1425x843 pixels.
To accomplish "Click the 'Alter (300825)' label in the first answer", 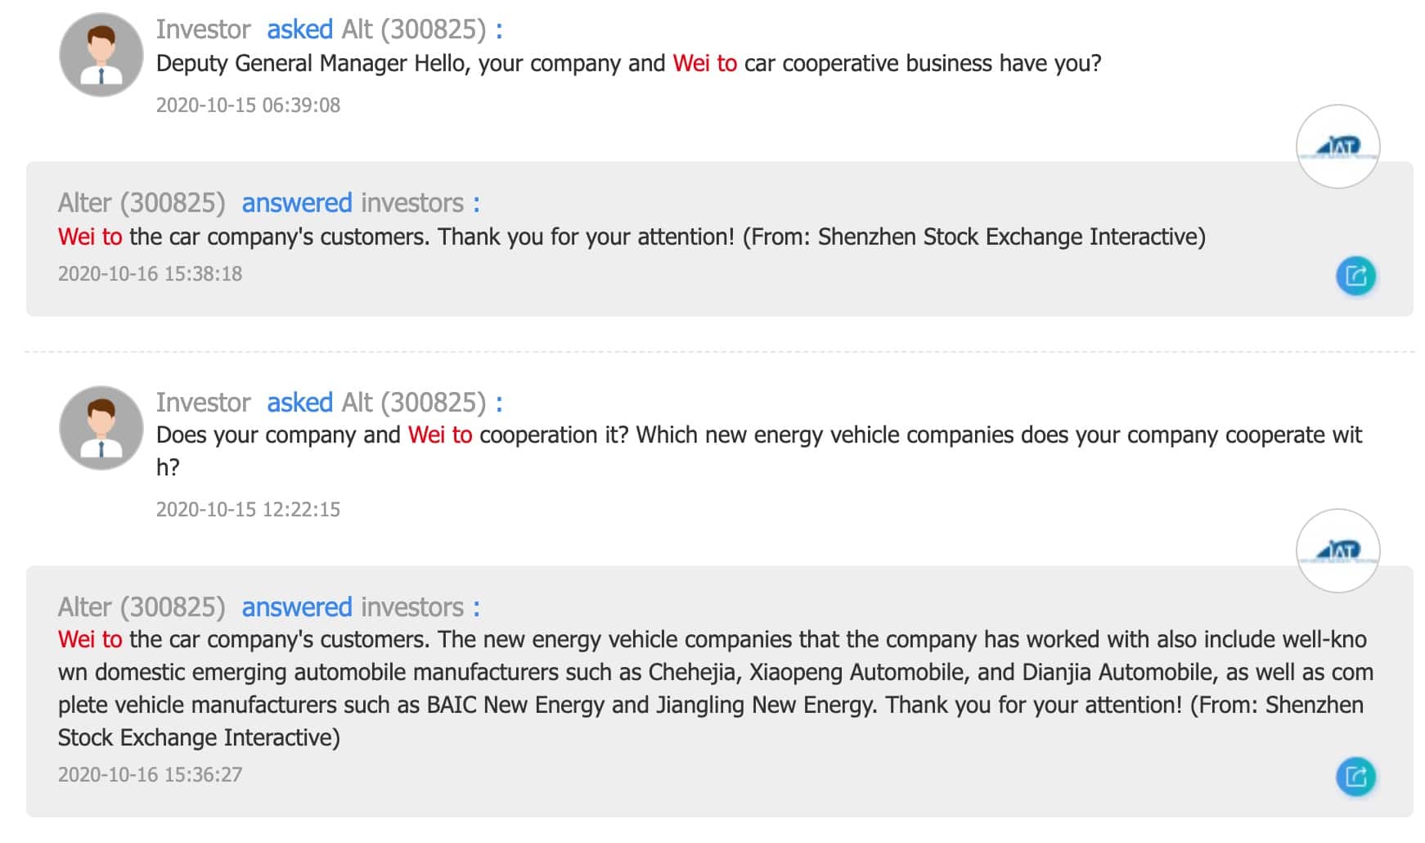I will click(x=142, y=202).
